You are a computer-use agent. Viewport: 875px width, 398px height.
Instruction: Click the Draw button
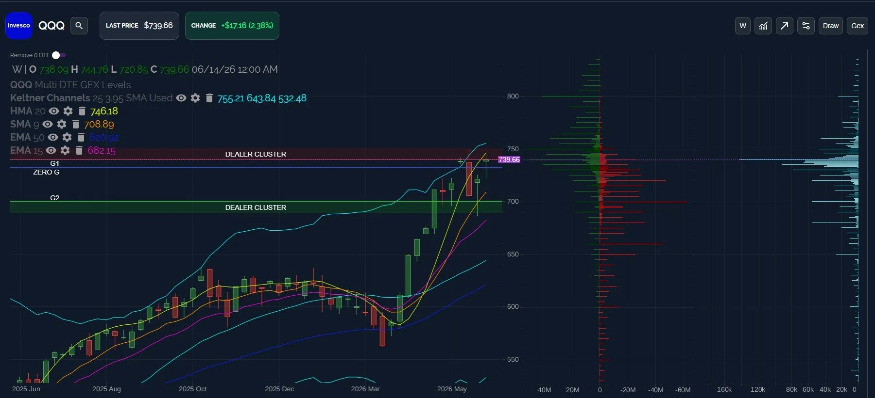[831, 26]
